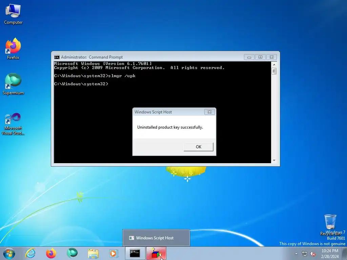Launch Firefox from the taskbar
Viewport: 347px width, 260px height.
click(x=51, y=253)
